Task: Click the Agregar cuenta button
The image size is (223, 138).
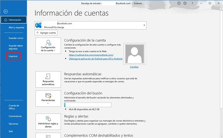Action: (46, 33)
